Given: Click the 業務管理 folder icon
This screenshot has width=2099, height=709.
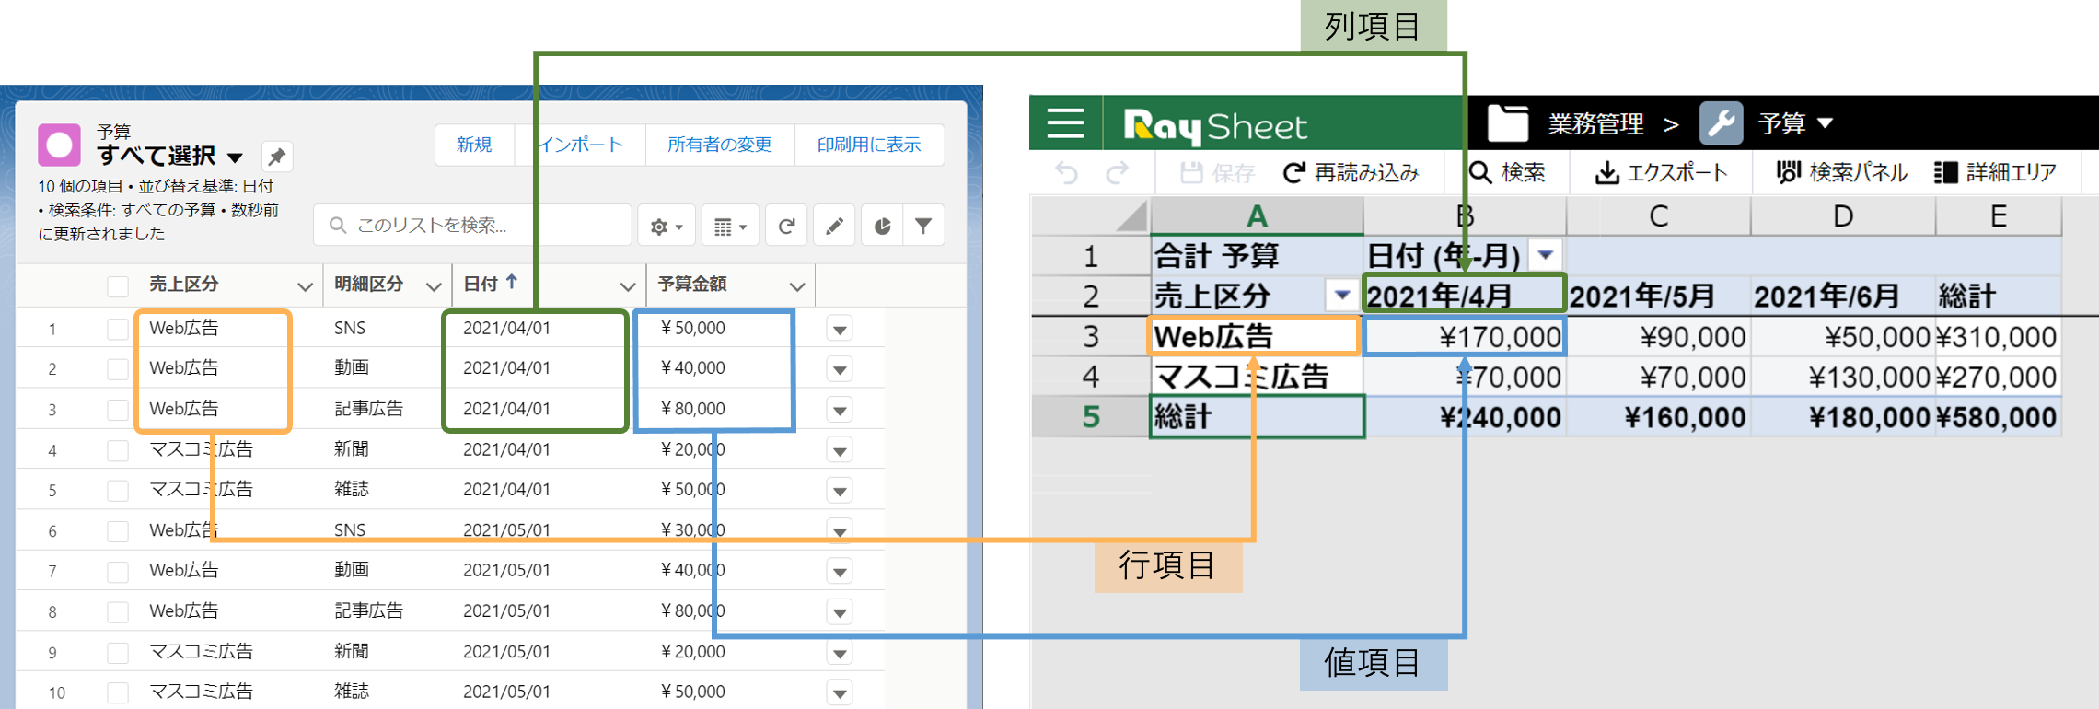Looking at the screenshot, I should tap(1508, 122).
